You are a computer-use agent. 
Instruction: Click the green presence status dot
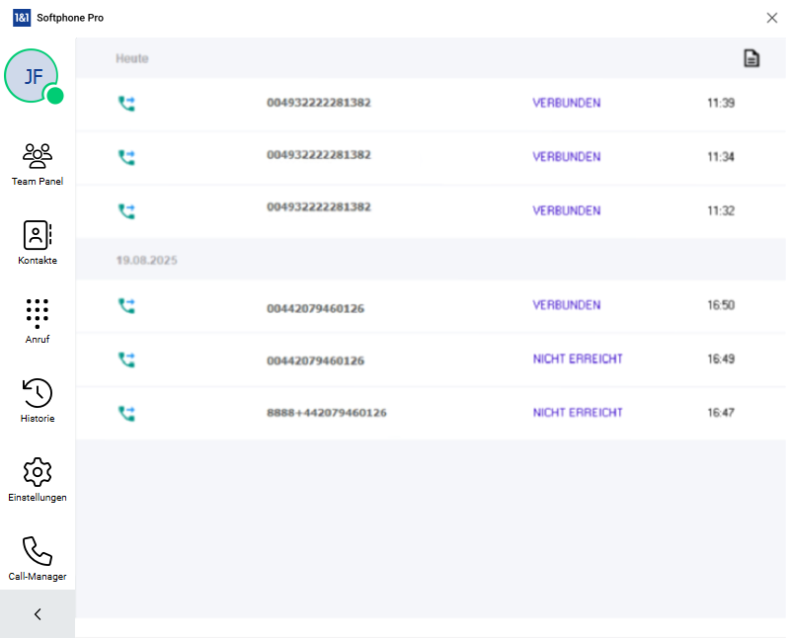coord(55,96)
